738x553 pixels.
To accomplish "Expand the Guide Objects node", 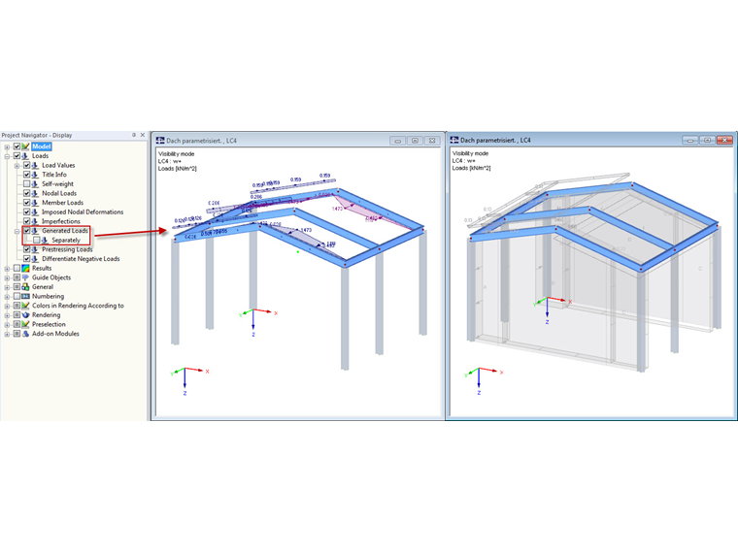I will pyautogui.click(x=7, y=277).
